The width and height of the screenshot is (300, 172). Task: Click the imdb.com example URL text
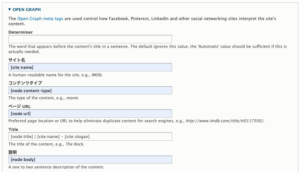click(225, 121)
